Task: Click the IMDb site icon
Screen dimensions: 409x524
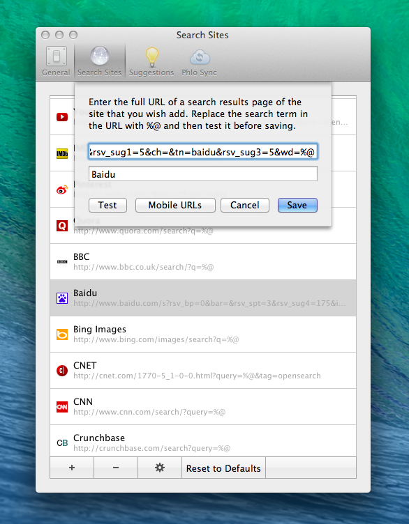Action: pos(62,154)
